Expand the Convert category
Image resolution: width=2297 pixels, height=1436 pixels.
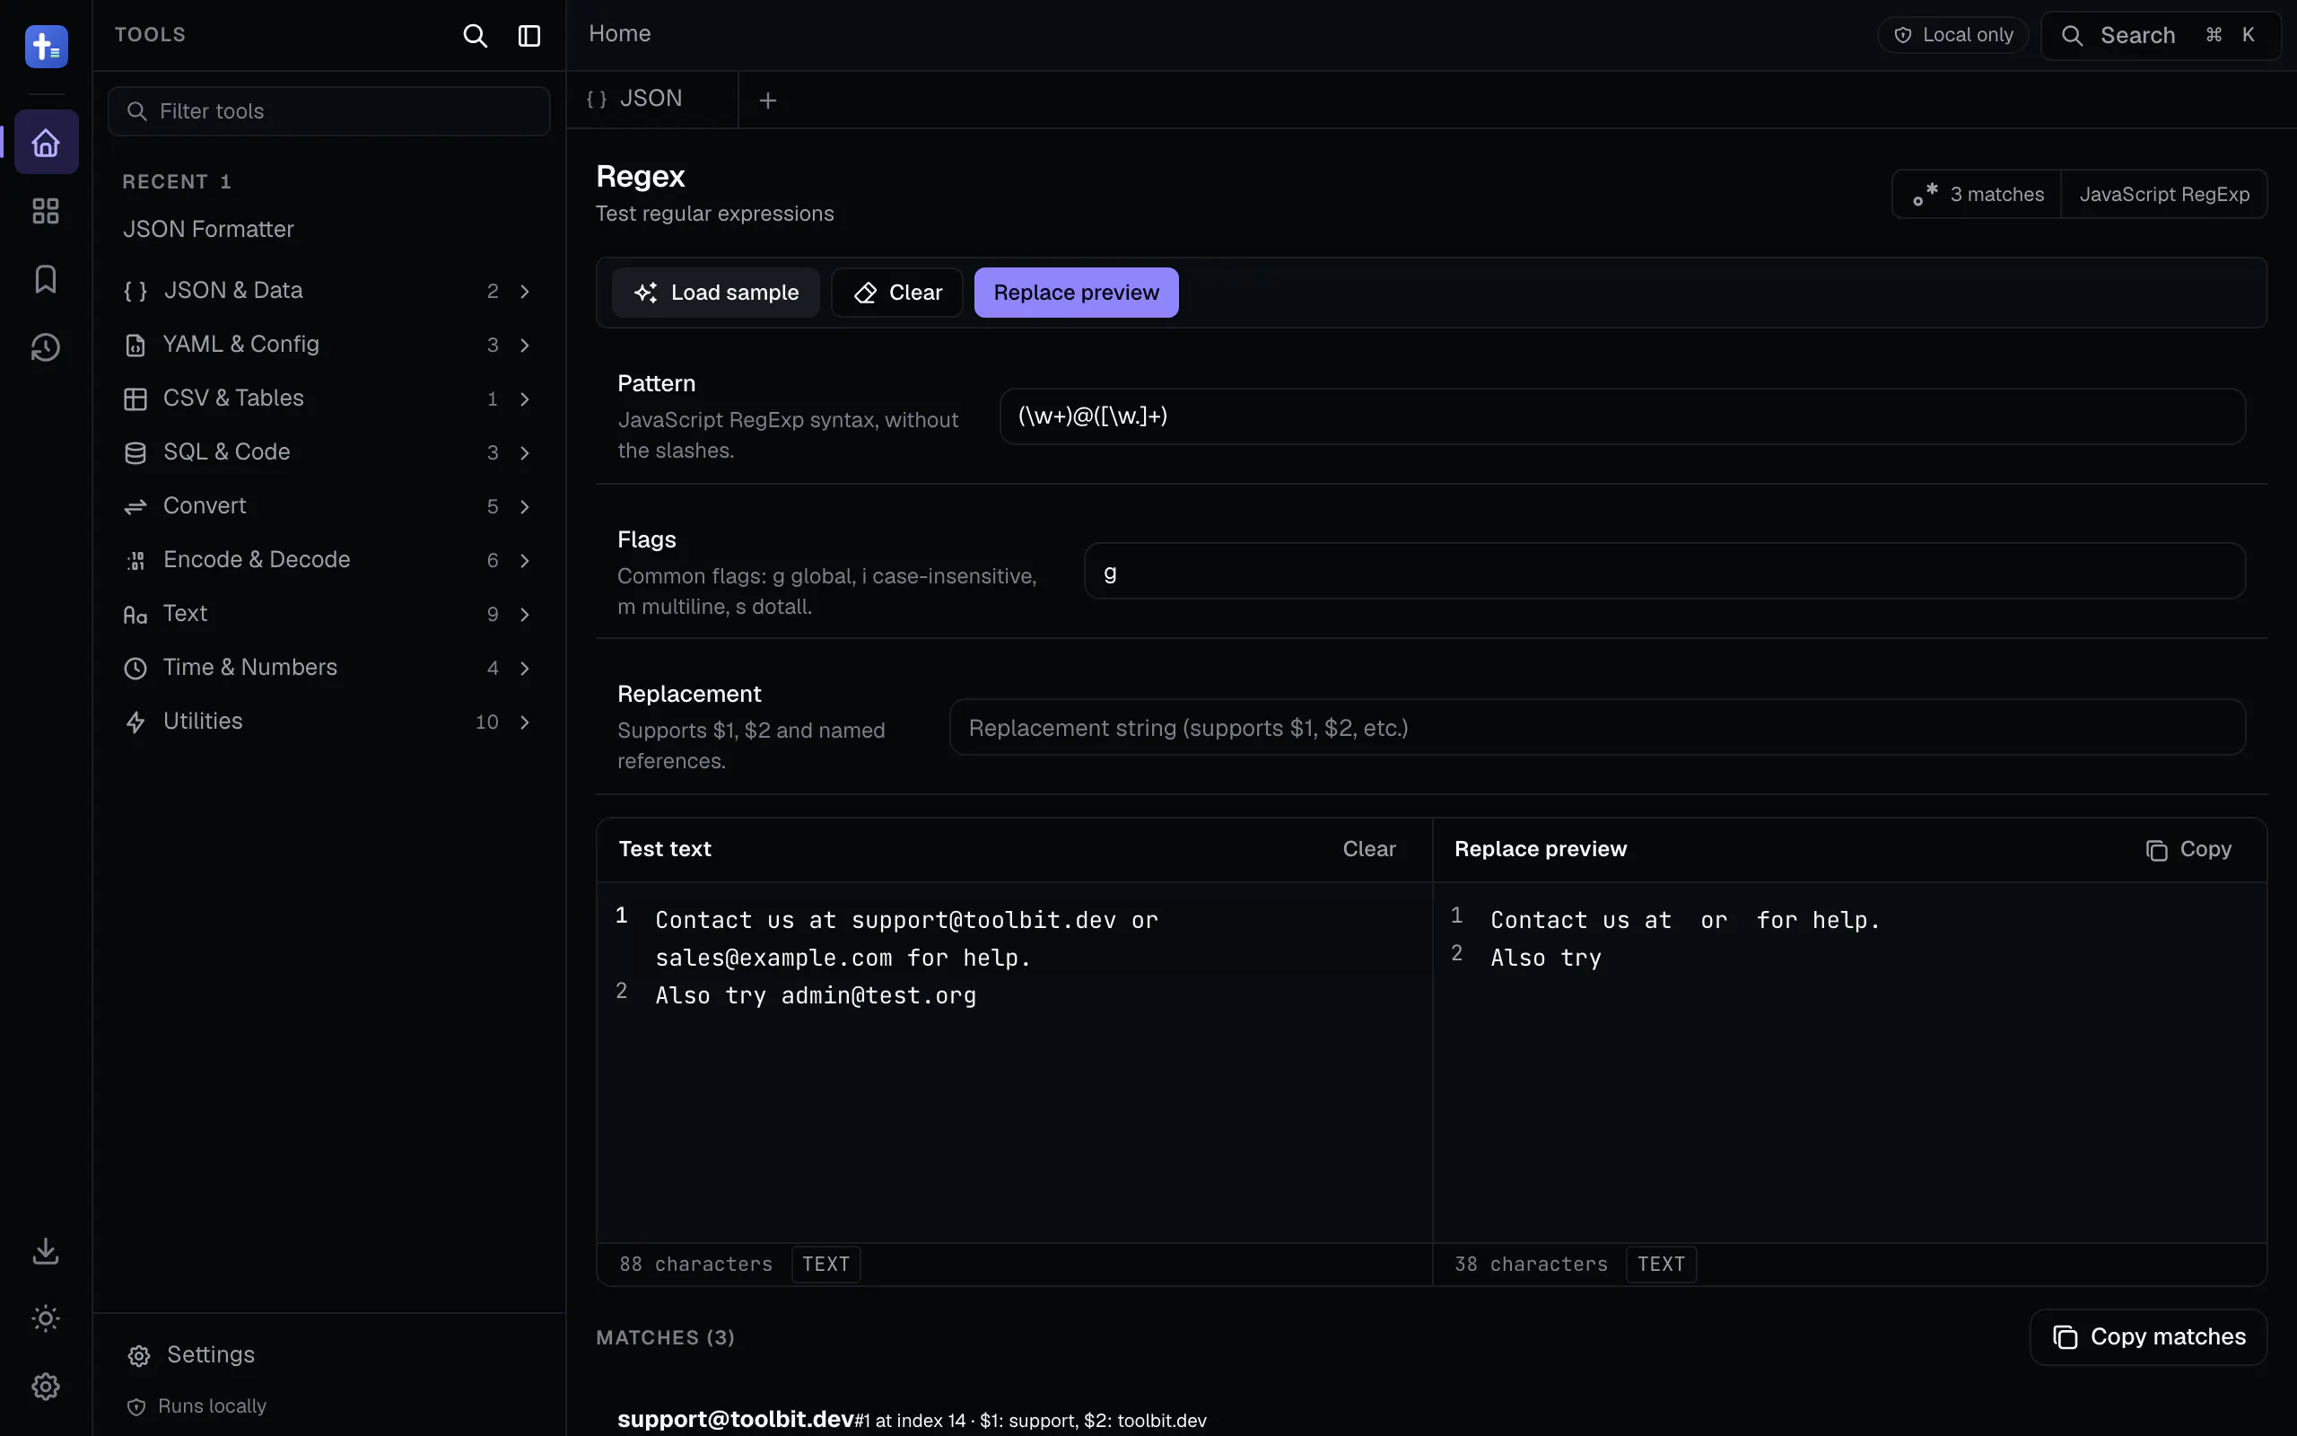328,506
